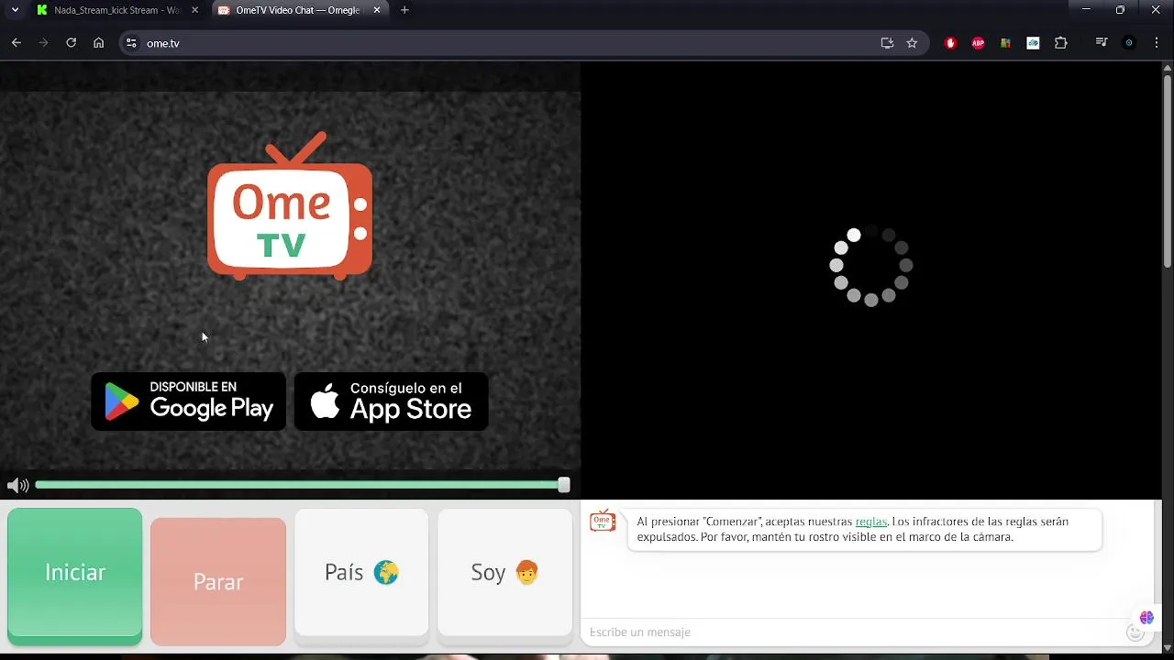Open the emoji picker in message box
The image size is (1174, 660).
(1135, 632)
